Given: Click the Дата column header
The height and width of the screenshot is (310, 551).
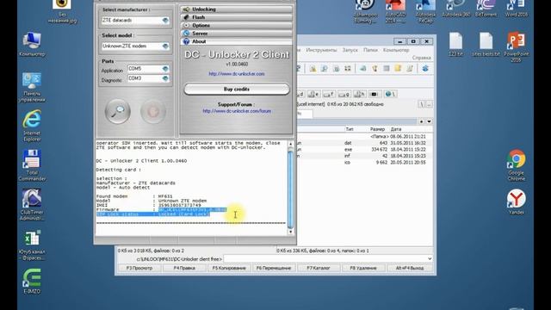Looking at the screenshot, I should (396, 129).
